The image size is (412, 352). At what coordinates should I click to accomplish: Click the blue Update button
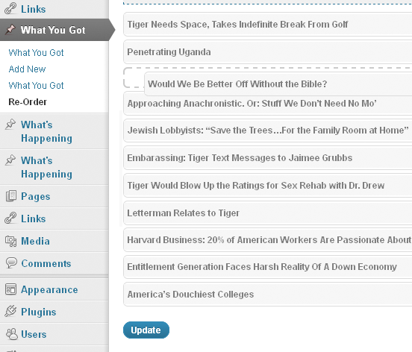(x=146, y=330)
